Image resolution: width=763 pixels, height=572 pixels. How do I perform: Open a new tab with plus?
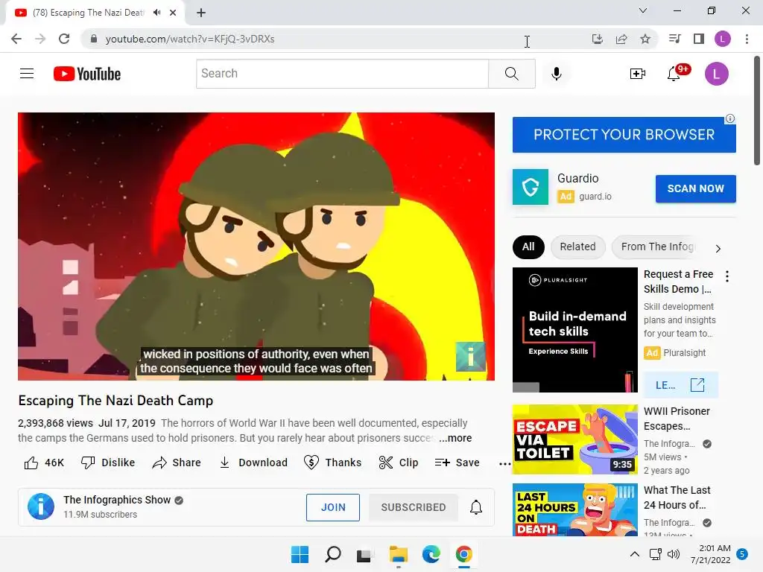(201, 13)
